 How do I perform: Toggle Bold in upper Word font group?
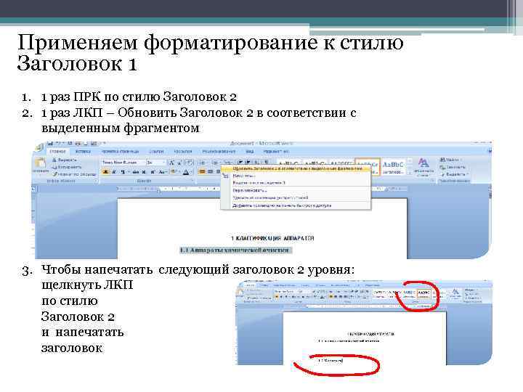click(106, 172)
